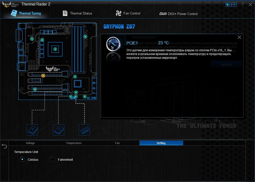255x182 pixels.
Task: Open the Thermal Tuning tab
Action: (26, 13)
